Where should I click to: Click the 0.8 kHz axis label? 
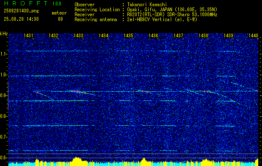(x=3, y=116)
